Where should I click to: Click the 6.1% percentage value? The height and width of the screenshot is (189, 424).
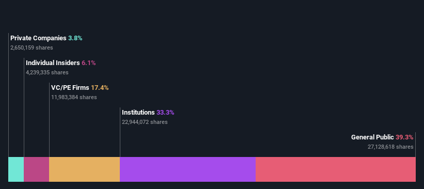[89, 63]
